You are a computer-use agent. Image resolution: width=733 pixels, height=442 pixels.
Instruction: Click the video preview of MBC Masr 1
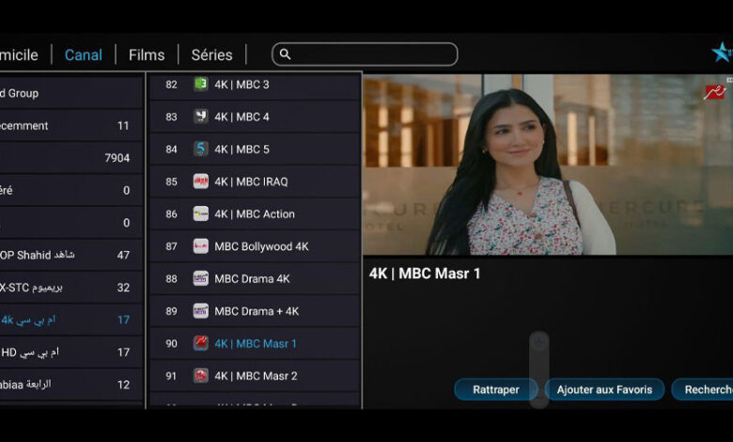pos(547,165)
